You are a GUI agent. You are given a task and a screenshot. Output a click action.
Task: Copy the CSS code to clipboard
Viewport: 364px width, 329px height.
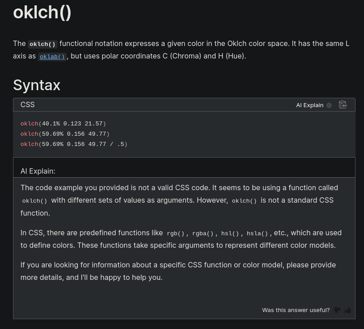click(343, 105)
